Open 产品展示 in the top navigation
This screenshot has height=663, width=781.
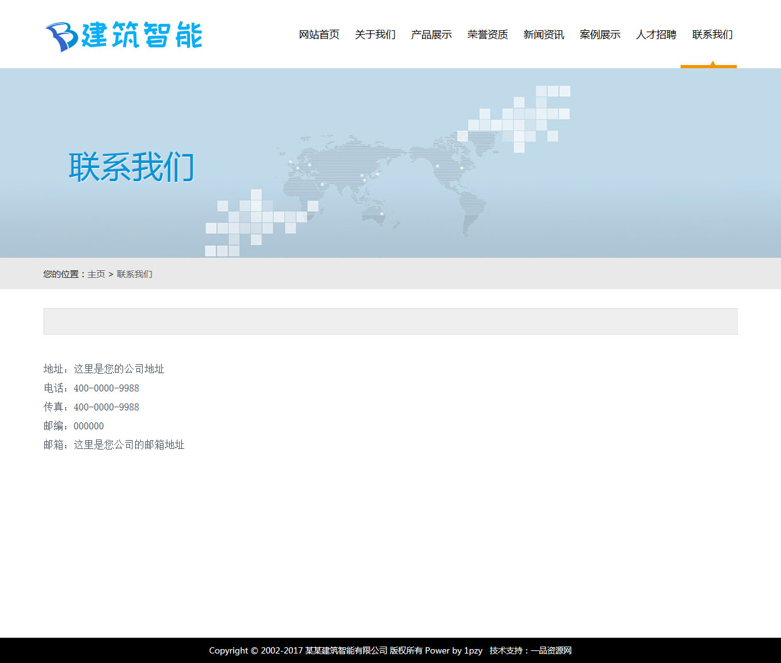431,35
